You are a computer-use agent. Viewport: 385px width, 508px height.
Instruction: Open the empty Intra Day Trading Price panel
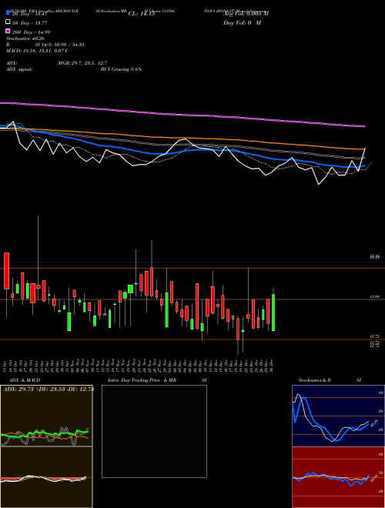point(154,431)
